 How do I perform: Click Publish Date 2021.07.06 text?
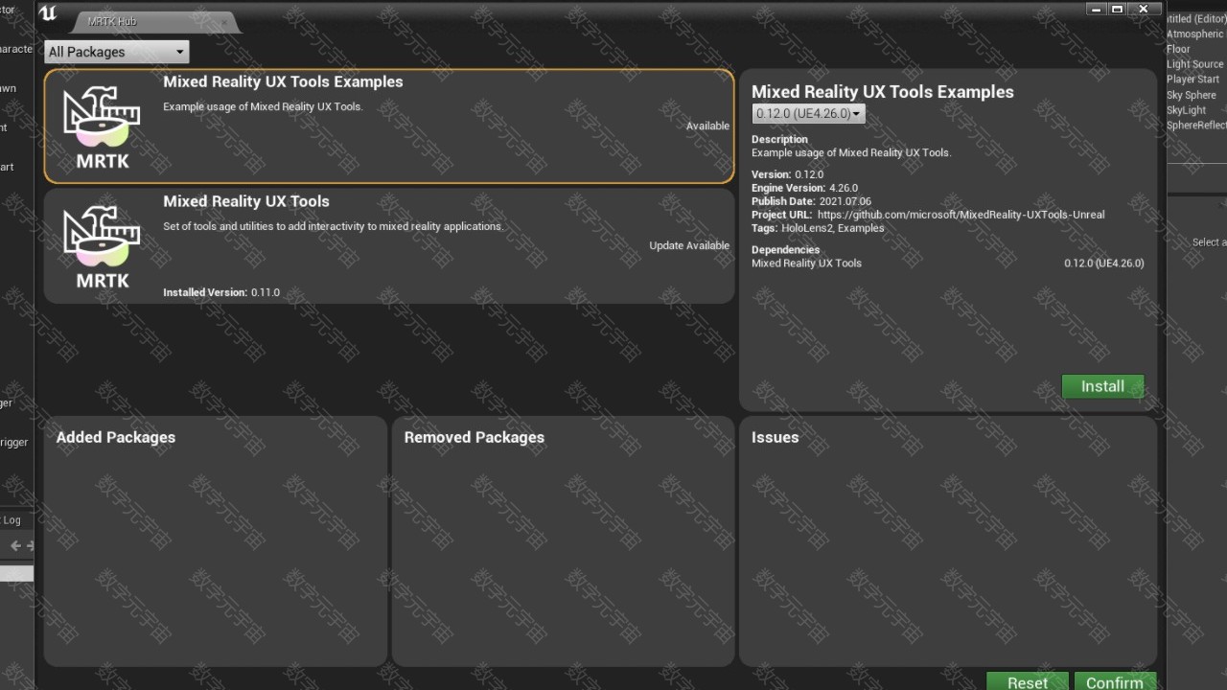click(x=811, y=201)
